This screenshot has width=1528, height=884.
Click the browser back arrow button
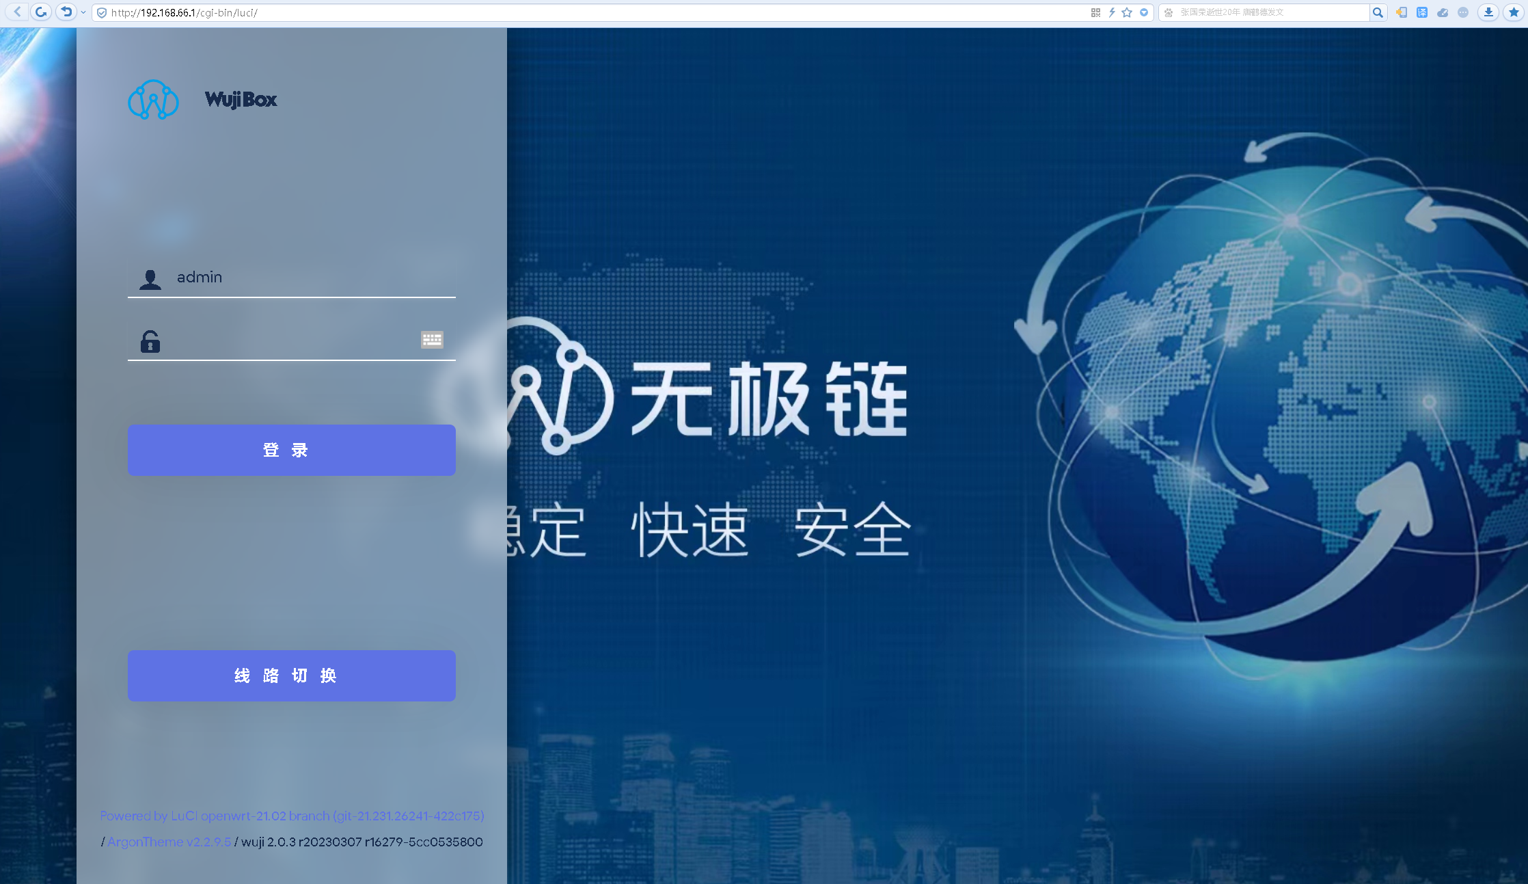(18, 12)
